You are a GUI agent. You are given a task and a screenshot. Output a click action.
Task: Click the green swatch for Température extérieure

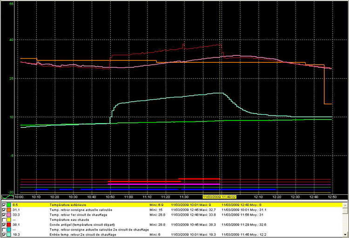pos(9,205)
